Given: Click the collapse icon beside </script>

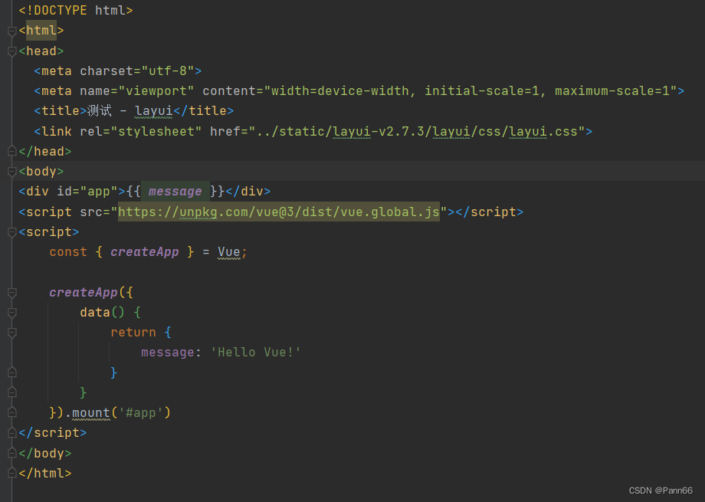Looking at the screenshot, I should coord(11,432).
